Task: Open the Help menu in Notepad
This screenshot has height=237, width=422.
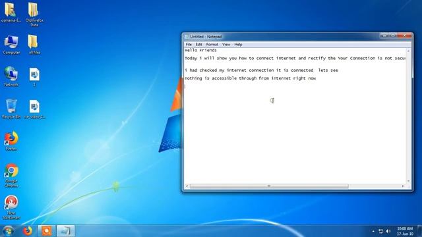Action: point(238,44)
